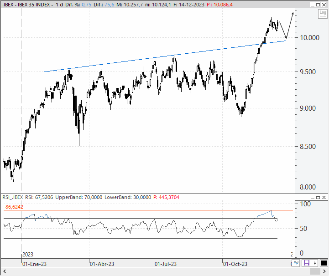Click the RSI: 67,5206 label
Image resolution: width=329 pixels, height=276 pixels.
point(39,197)
